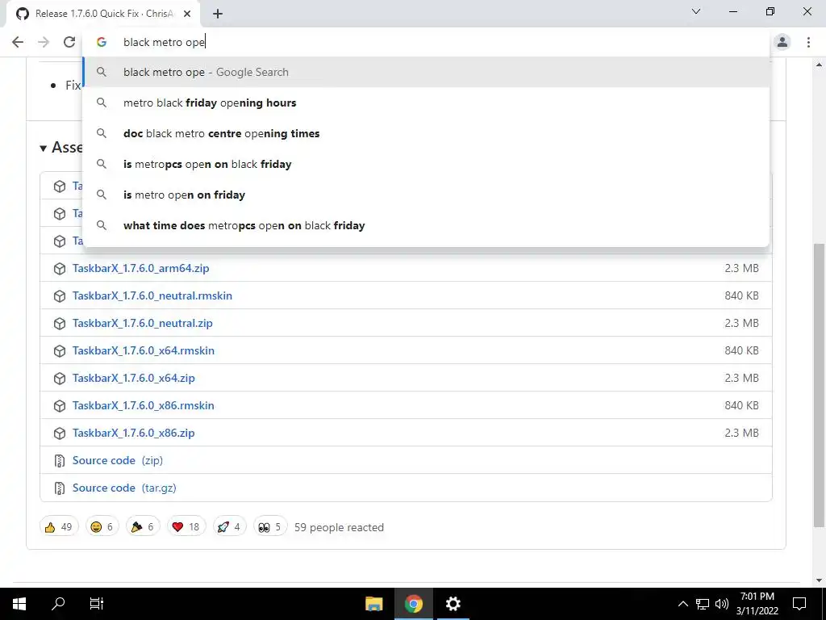Viewport: 826px width, 620px height.
Task: Download TaskbarX_1.7.6.0_neutral.zip
Action: point(143,323)
